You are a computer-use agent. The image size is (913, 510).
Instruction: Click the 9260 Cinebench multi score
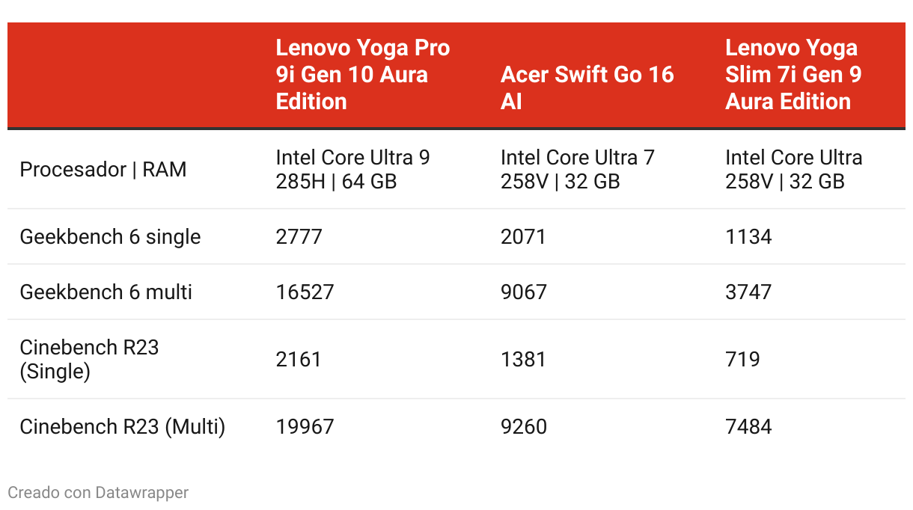(x=523, y=427)
